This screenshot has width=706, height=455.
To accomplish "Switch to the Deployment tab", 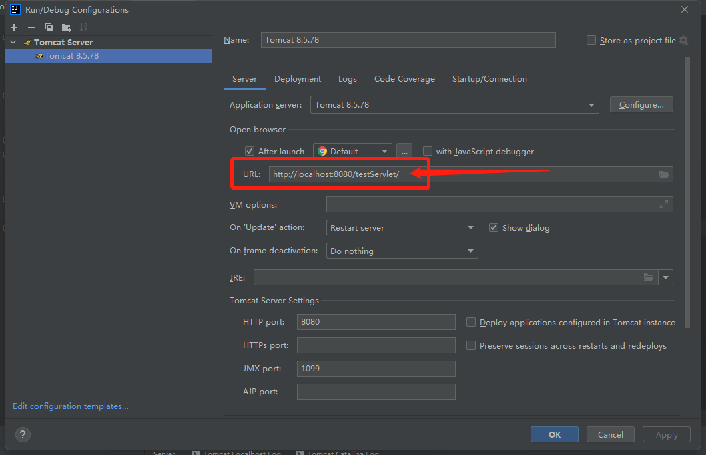I will tap(298, 79).
